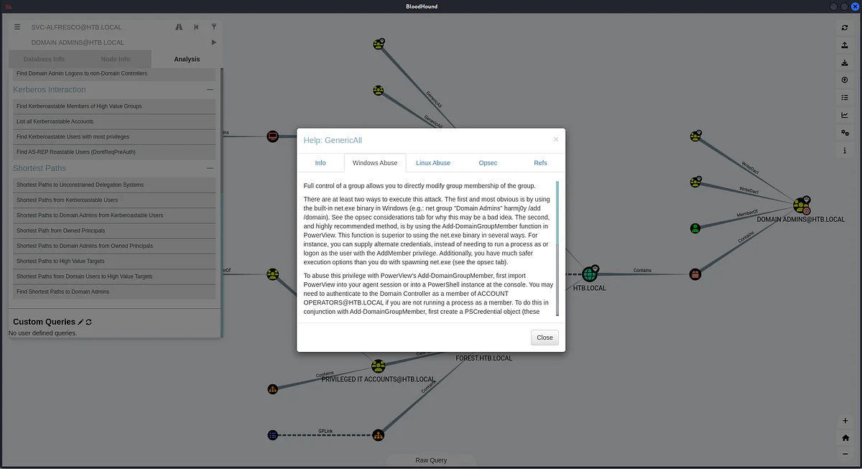This screenshot has width=862, height=469.
Task: Switch to the Info tab in help dialog
Action: tap(320, 163)
